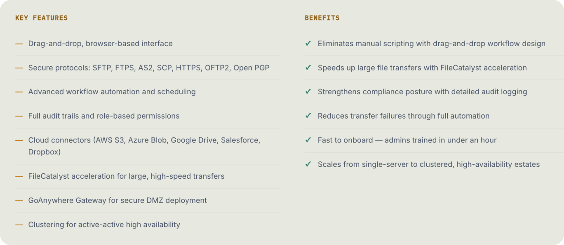Click the dash bullet before Cloud connectors
The width and height of the screenshot is (564, 245).
coord(19,140)
